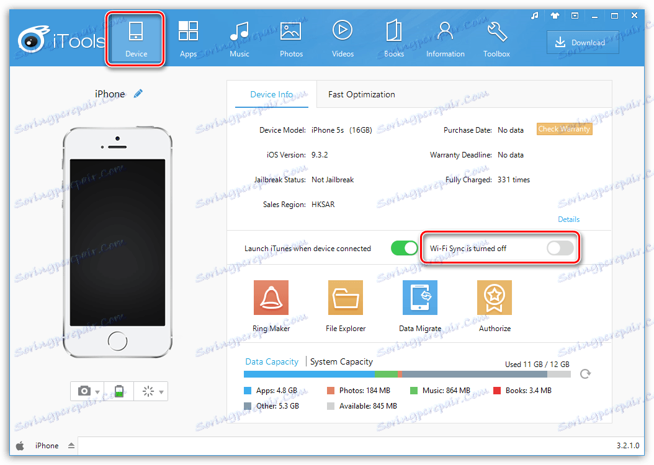Image resolution: width=654 pixels, height=465 pixels.
Task: Open the Apps section
Action: point(188,39)
